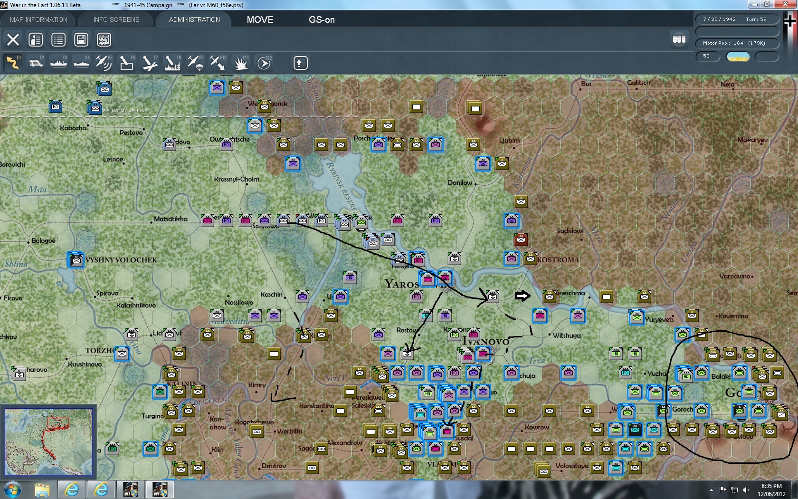The height and width of the screenshot is (499, 798).
Task: Click the value 50 field
Action: tap(708, 56)
